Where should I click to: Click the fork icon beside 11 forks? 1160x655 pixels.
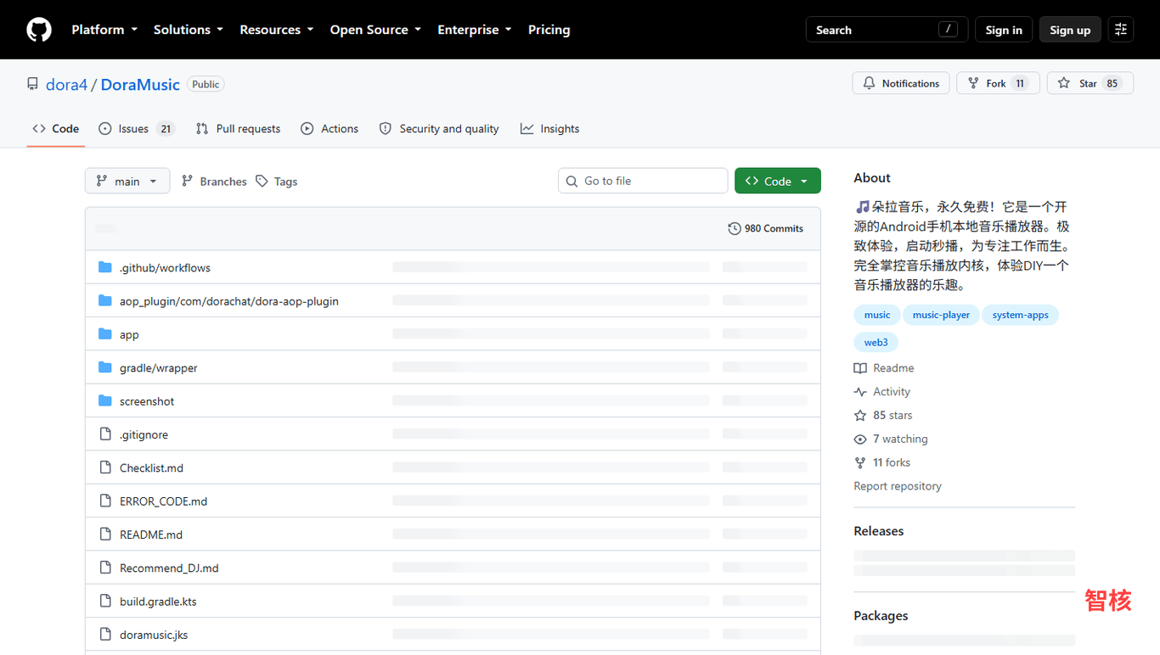coord(860,463)
